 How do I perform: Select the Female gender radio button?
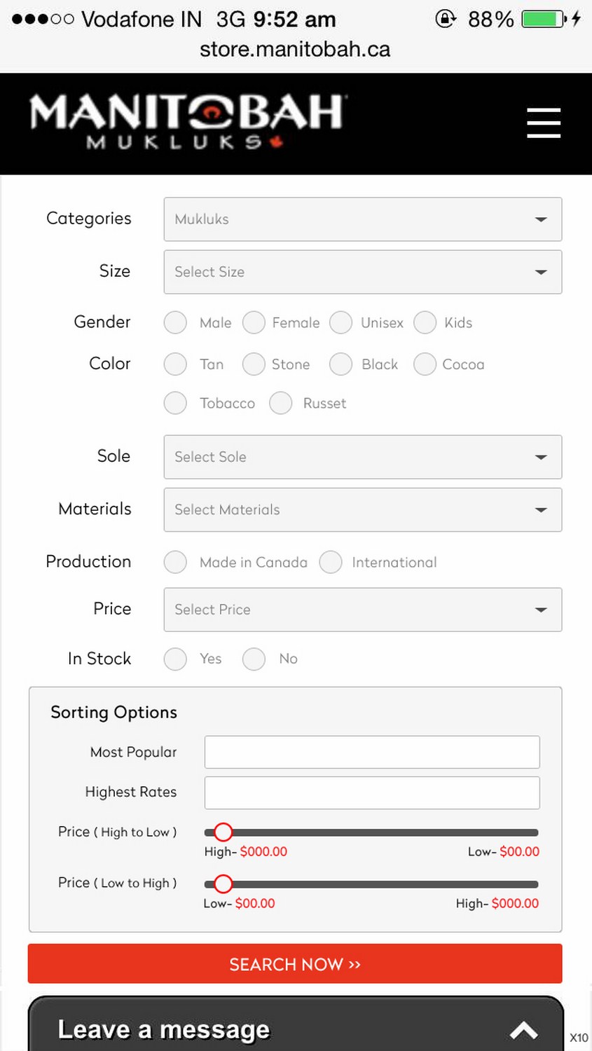pos(254,323)
